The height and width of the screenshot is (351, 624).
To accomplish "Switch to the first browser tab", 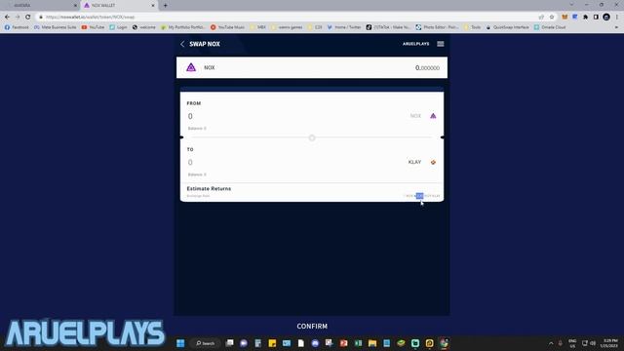I will click(x=41, y=6).
